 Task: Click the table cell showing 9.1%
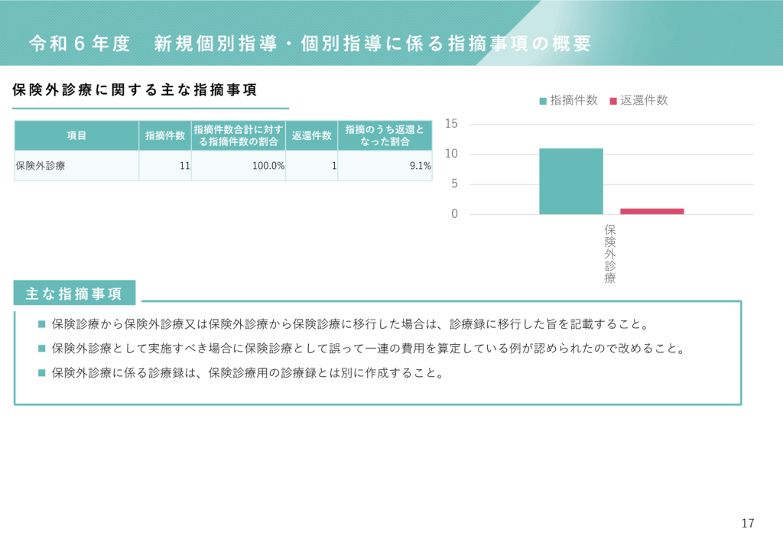(x=385, y=166)
